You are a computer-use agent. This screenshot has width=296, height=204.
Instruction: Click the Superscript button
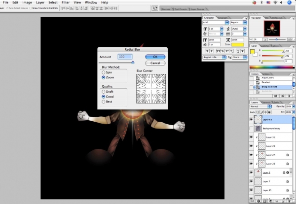tap(227, 51)
